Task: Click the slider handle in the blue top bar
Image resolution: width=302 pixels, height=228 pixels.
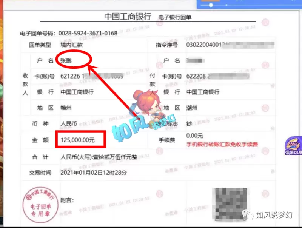Action: pos(211,5)
